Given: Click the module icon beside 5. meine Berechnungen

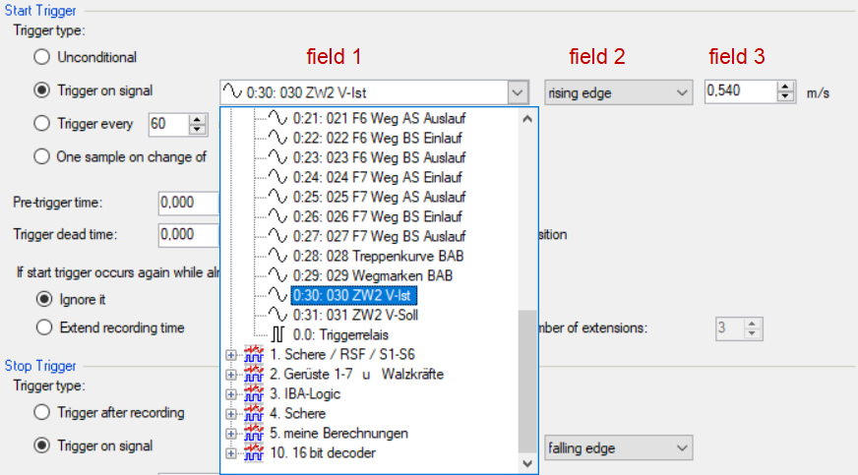Looking at the screenshot, I should [x=255, y=434].
